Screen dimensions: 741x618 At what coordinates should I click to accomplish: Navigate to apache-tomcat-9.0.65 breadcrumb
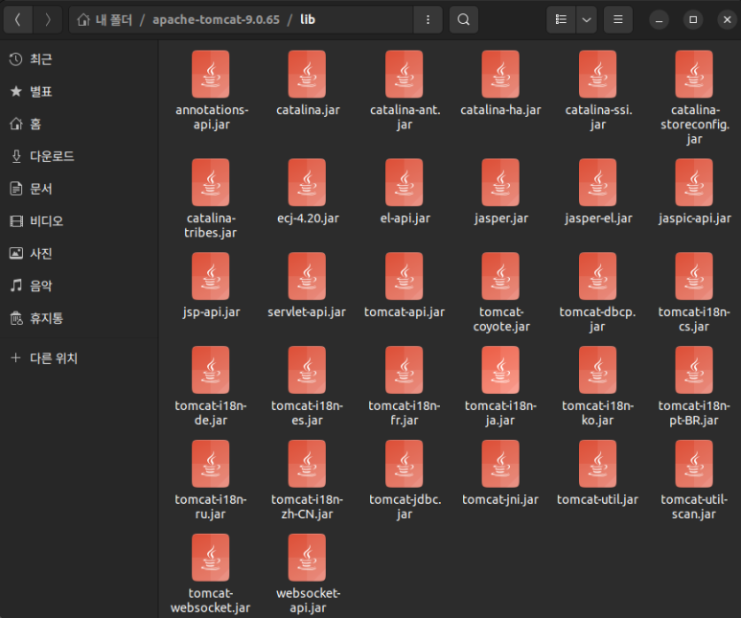click(x=216, y=20)
